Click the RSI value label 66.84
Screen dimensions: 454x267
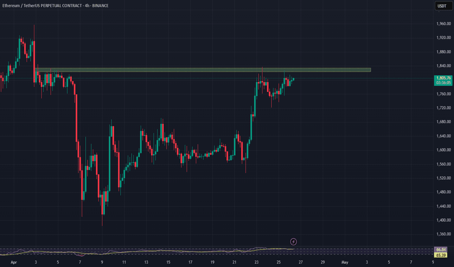click(x=441, y=250)
